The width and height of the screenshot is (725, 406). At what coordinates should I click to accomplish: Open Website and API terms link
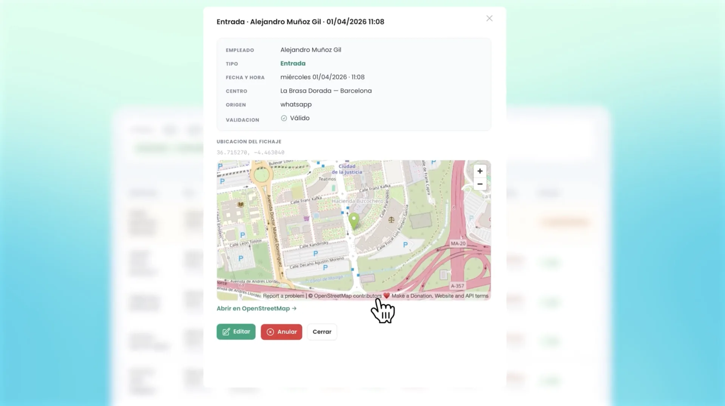tap(461, 296)
